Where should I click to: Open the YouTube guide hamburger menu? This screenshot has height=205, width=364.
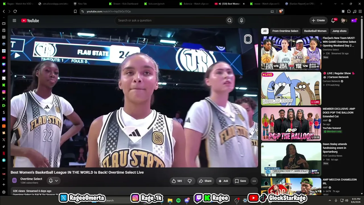(x=14, y=20)
